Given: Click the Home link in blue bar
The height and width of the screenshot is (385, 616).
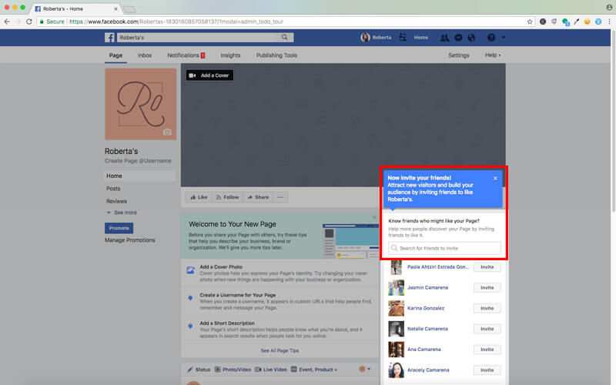Looking at the screenshot, I should [420, 38].
